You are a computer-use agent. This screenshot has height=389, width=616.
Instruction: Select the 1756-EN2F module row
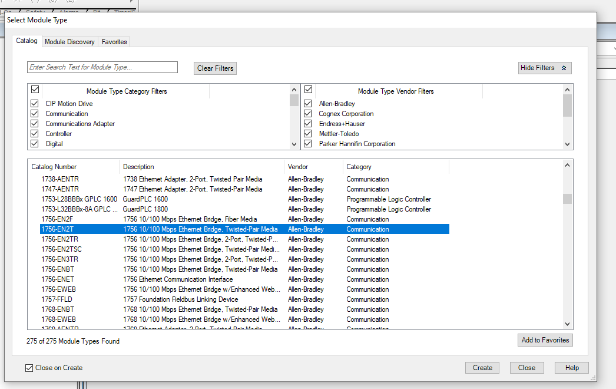coord(244,219)
